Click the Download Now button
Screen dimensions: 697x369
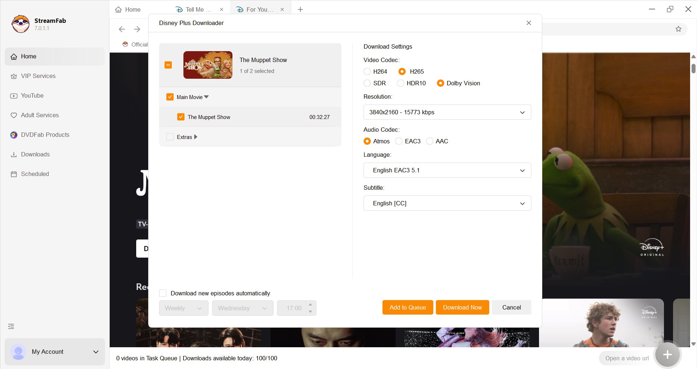tap(462, 307)
